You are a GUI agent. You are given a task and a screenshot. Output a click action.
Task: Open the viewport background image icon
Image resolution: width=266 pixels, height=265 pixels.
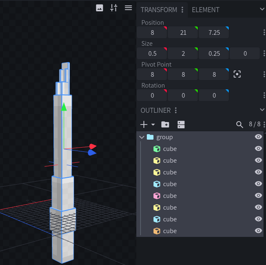point(100,8)
